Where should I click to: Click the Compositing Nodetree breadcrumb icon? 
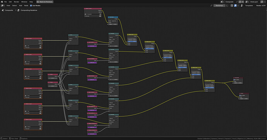point(19,10)
